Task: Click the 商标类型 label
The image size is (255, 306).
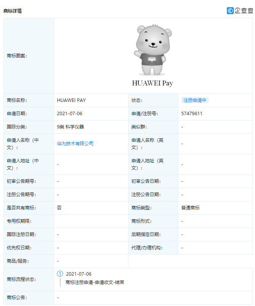Action: (141, 208)
